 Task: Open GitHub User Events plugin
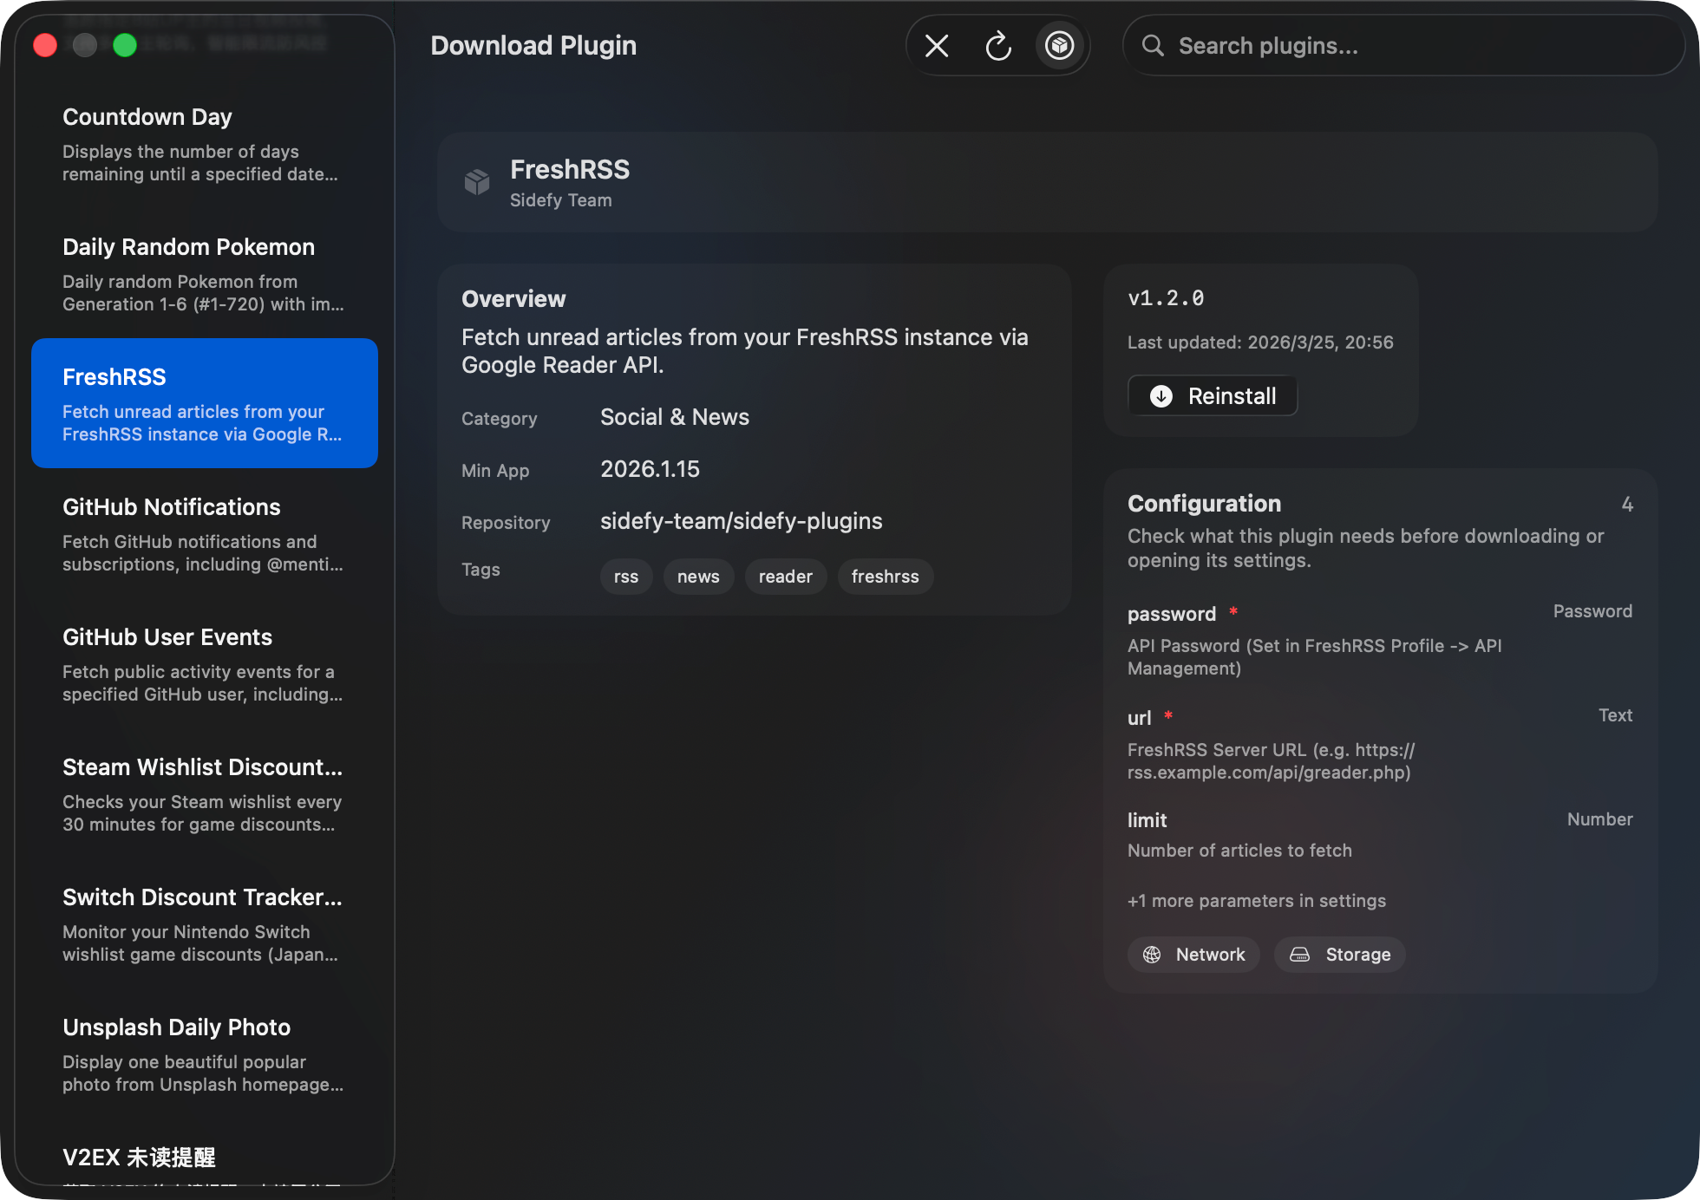point(205,664)
